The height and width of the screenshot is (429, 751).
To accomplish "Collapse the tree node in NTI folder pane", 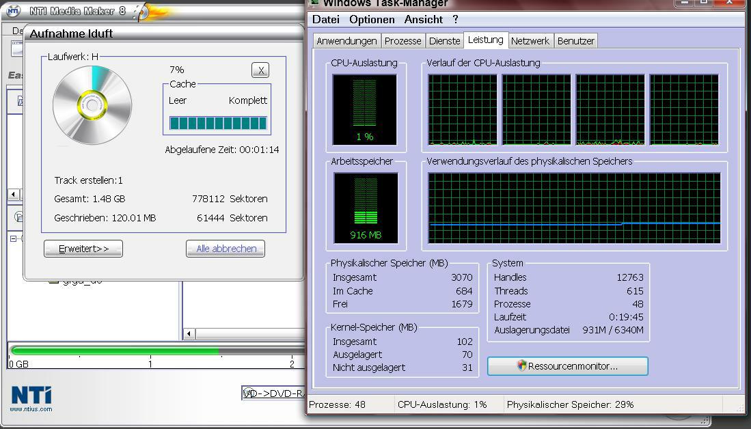I will 14,238.
